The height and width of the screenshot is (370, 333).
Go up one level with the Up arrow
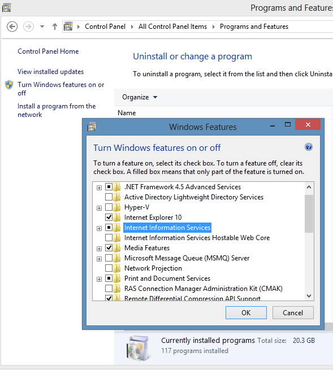coord(55,27)
